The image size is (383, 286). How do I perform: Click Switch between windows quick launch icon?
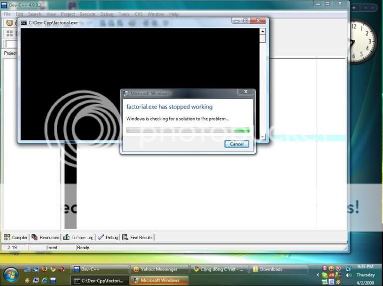tap(36, 269)
